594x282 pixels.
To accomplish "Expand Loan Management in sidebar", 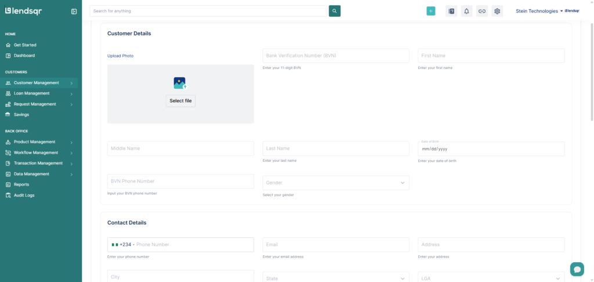I will pos(39,93).
